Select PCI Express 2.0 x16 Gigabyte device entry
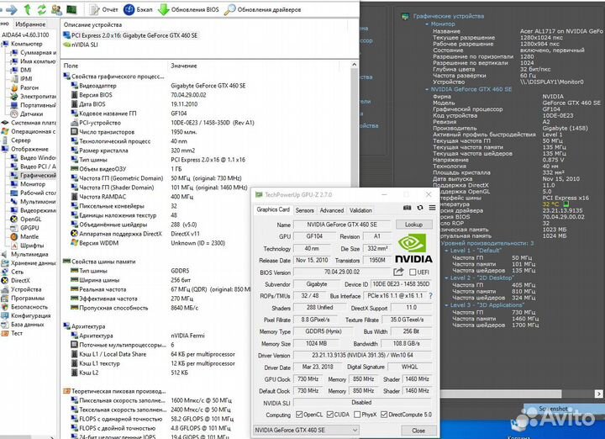This screenshot has width=605, height=439. tap(130, 35)
